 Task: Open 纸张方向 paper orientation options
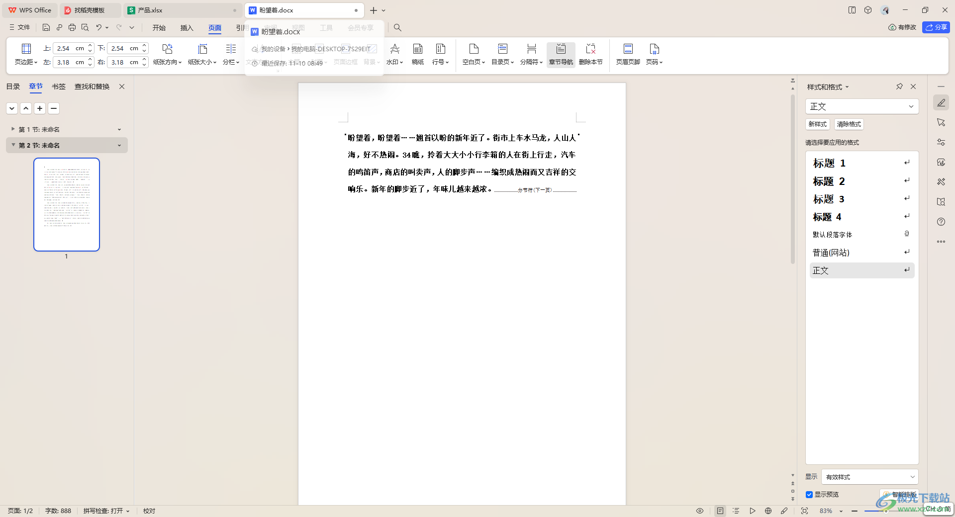coord(167,54)
